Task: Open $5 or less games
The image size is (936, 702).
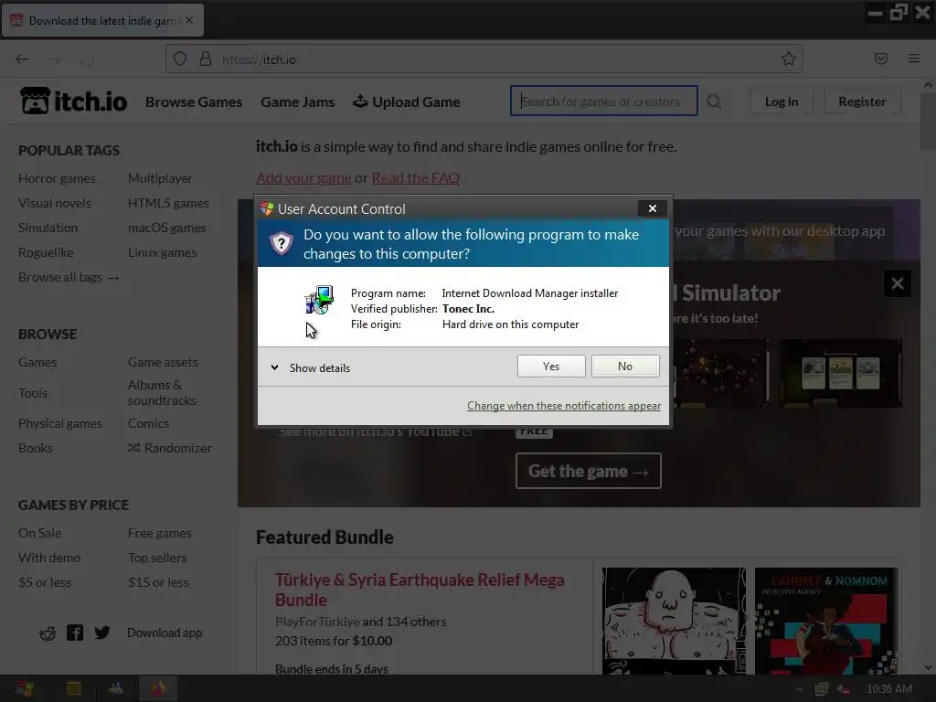Action: (44, 582)
